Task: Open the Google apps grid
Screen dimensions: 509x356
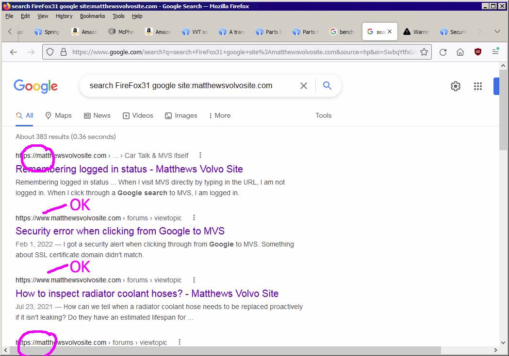Action: point(478,86)
